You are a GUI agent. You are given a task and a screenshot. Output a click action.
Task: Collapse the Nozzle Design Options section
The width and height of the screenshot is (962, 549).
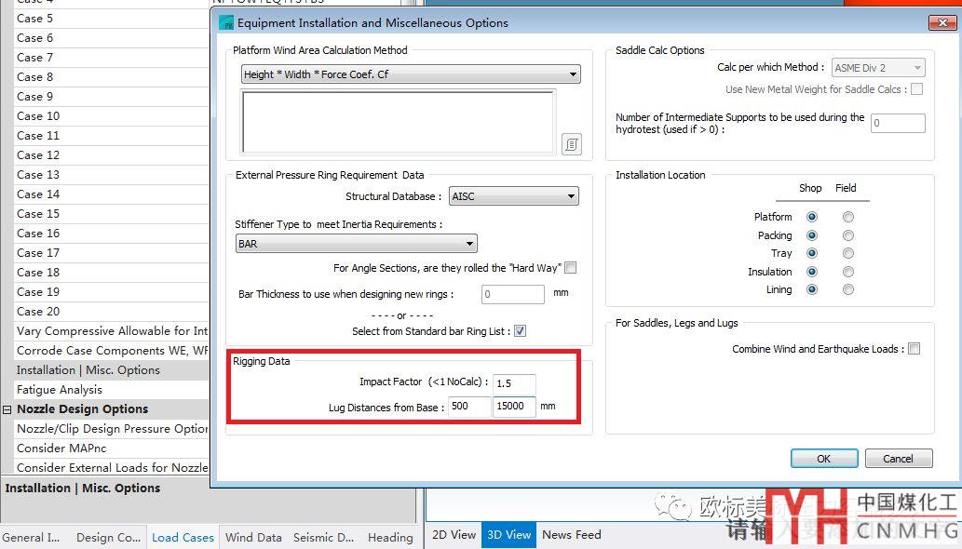pos(7,409)
